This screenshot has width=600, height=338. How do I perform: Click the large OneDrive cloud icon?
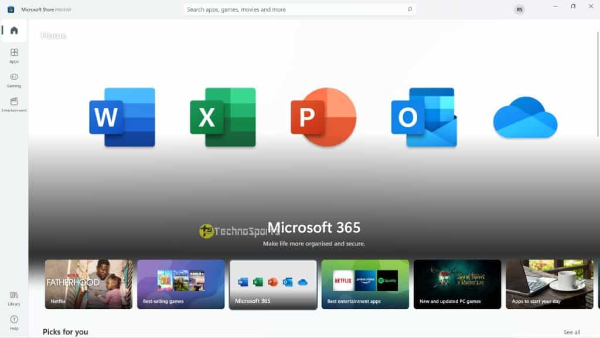525,117
